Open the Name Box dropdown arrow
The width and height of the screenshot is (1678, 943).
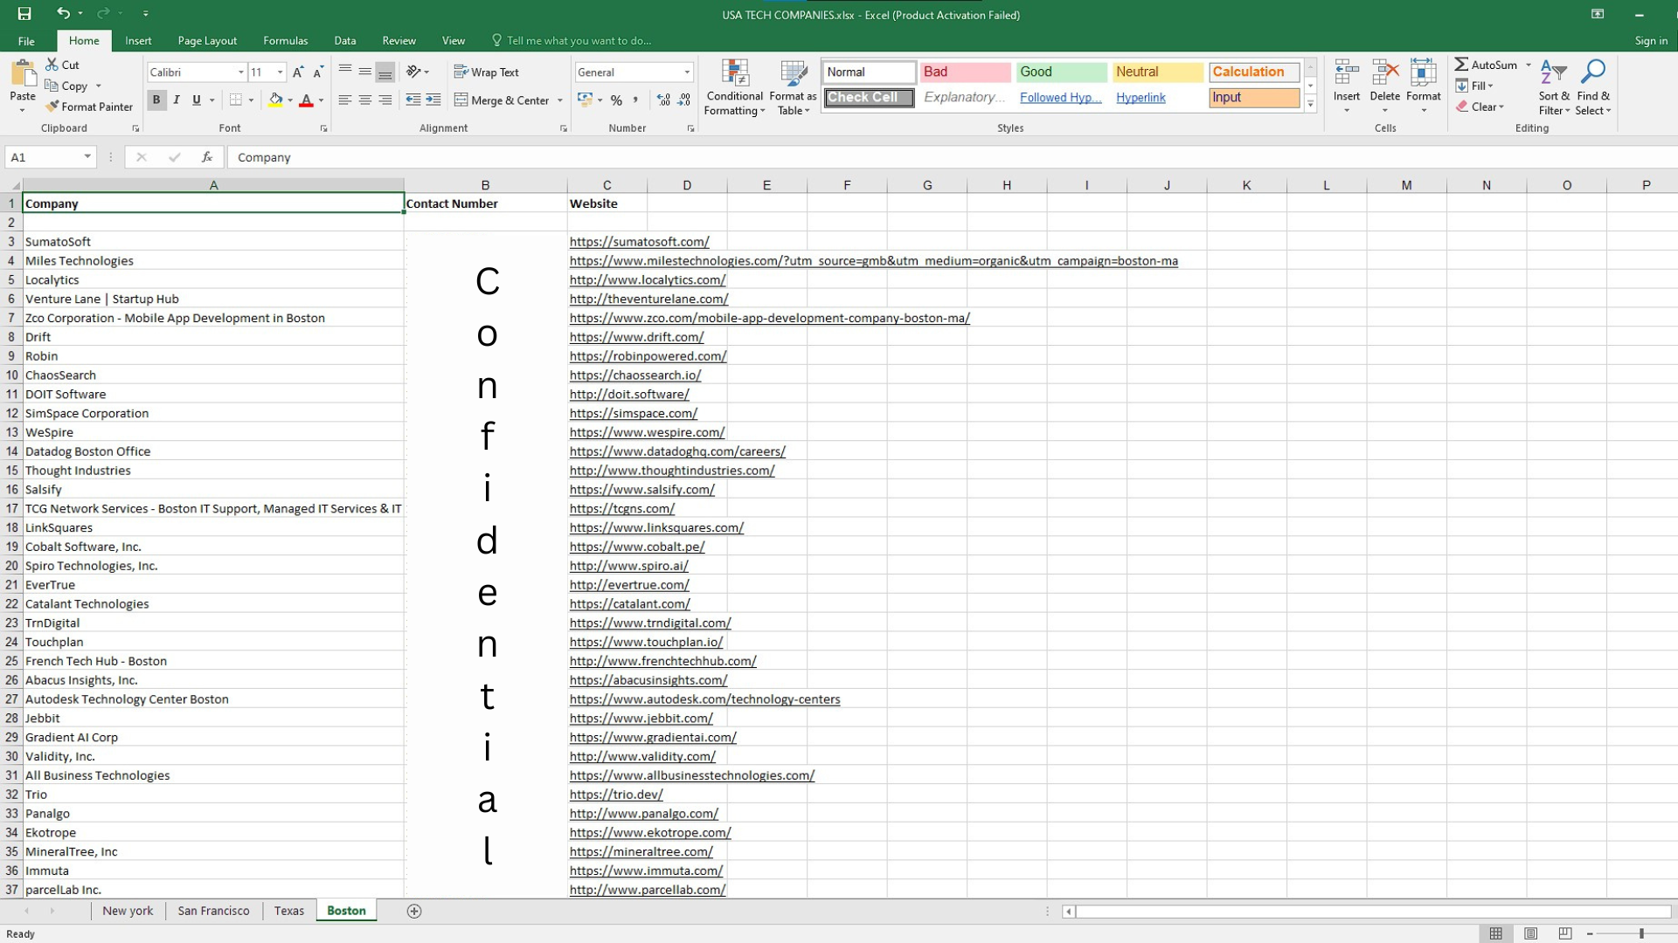coord(87,157)
